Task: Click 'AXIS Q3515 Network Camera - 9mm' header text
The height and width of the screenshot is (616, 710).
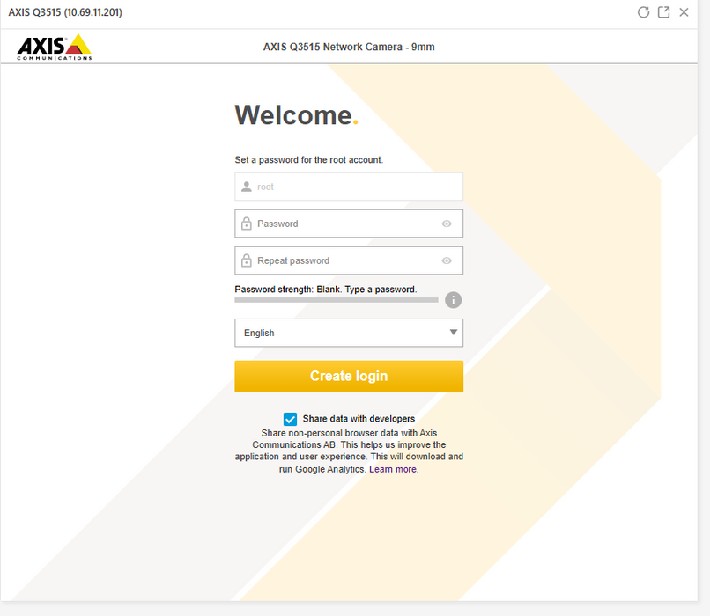Action: 349,47
